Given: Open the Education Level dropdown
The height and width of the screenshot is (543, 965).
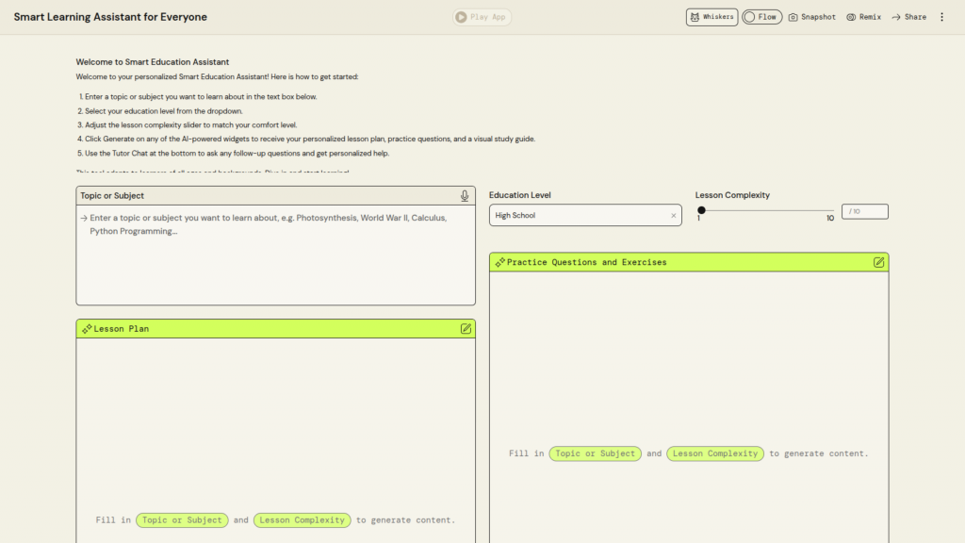Looking at the screenshot, I should point(580,216).
